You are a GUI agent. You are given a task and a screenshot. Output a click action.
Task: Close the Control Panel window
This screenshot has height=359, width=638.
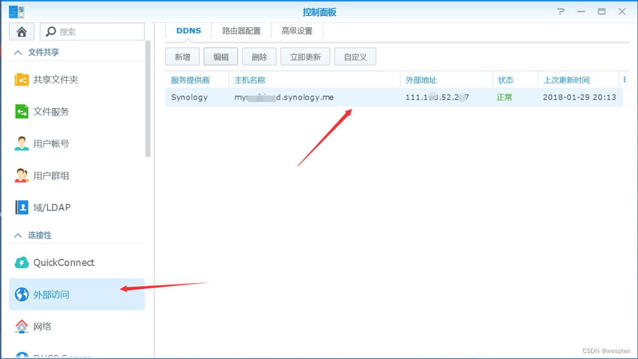(622, 12)
